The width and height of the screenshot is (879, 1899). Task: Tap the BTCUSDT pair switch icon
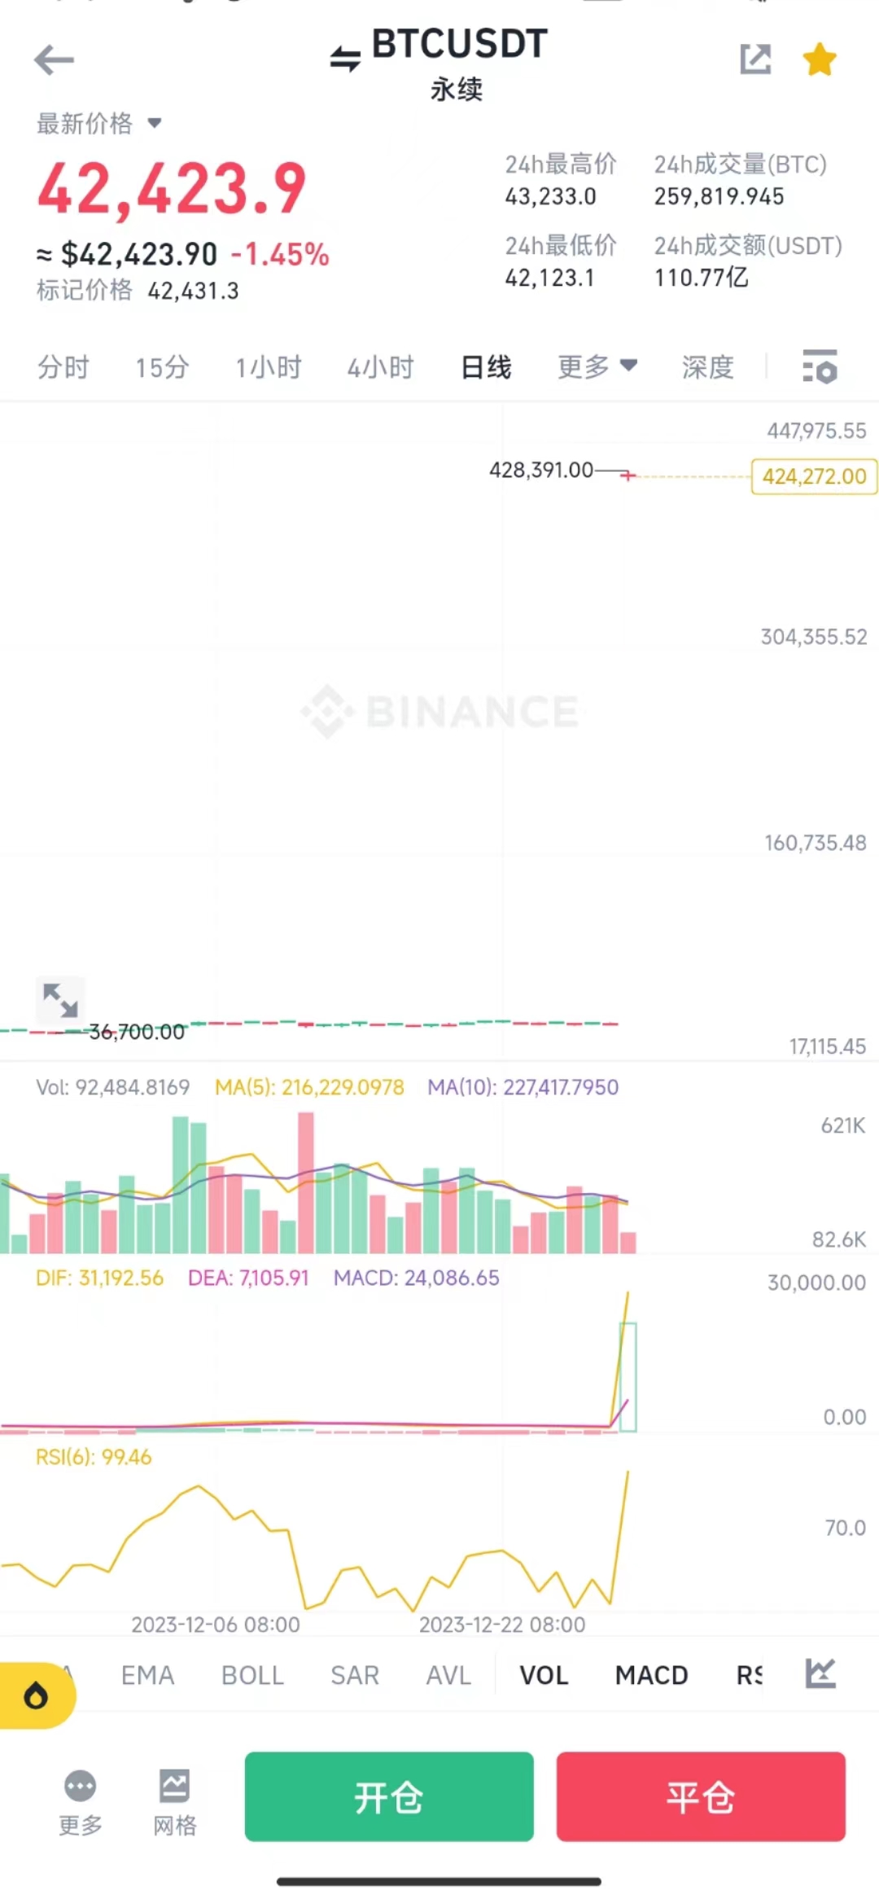point(345,59)
